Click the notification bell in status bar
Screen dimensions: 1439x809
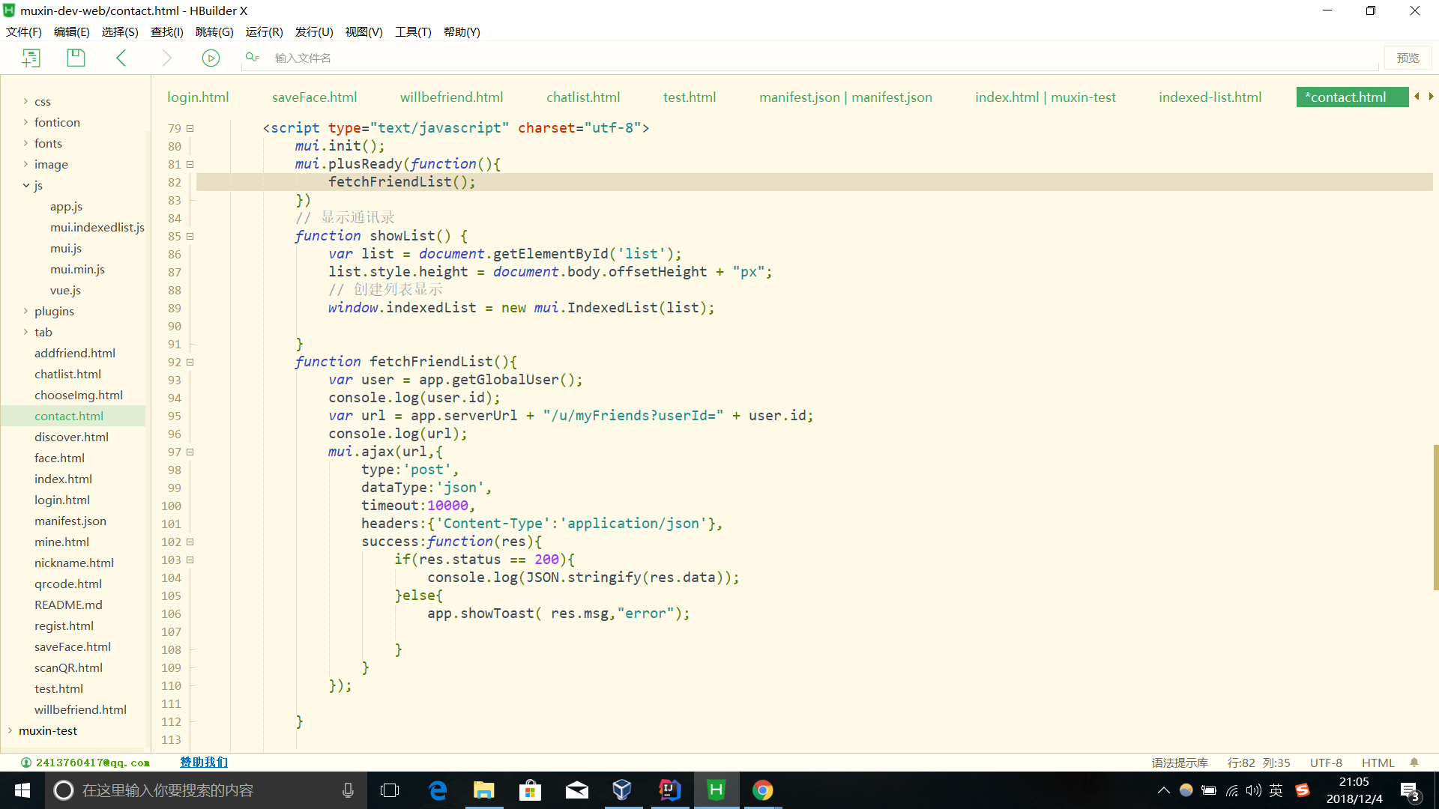pos(1414,763)
